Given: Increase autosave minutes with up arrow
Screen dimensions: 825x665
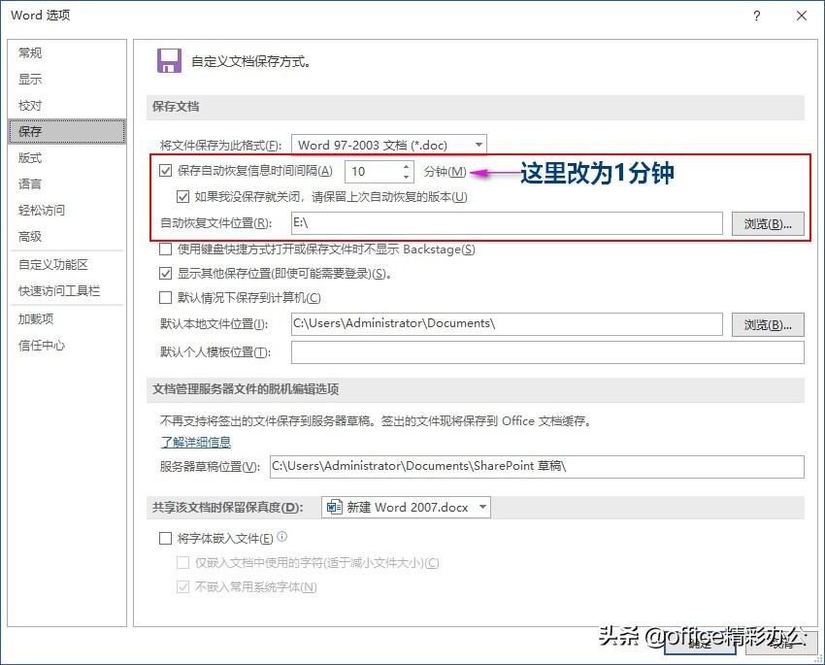Looking at the screenshot, I should pos(406,166).
